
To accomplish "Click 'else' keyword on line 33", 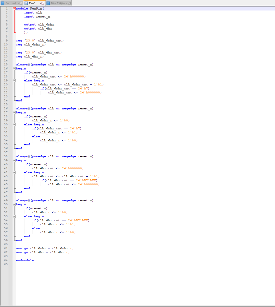I will point(36,136).
